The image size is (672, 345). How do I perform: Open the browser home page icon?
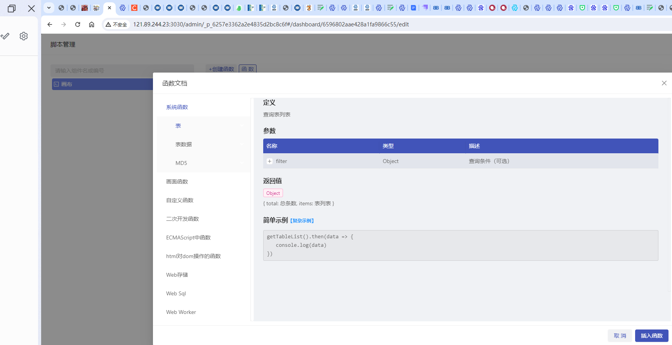[92, 24]
